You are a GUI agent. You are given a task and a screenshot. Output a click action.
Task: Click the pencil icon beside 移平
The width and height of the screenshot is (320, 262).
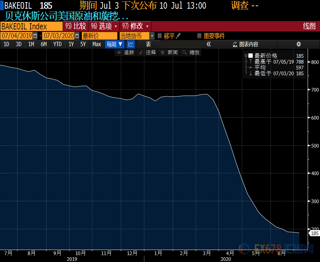[178, 36]
